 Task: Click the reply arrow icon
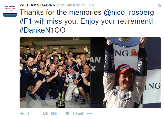point(22,113)
